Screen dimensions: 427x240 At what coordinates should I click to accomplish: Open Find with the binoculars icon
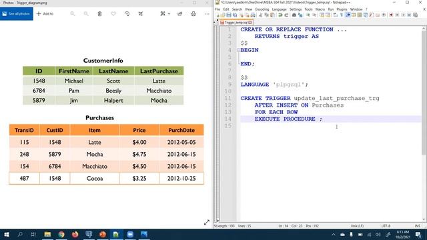(294, 15)
